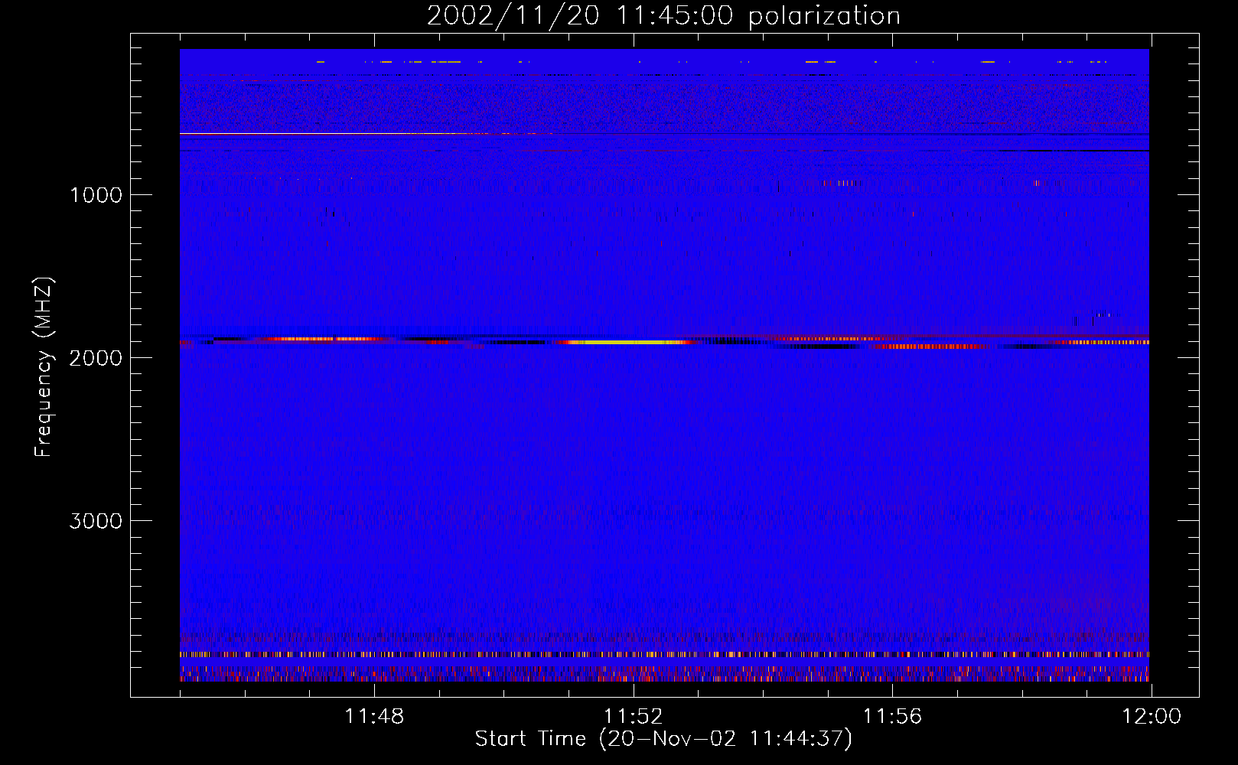Click the '11:56' time axis label

click(x=892, y=717)
